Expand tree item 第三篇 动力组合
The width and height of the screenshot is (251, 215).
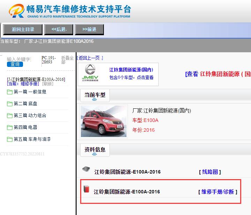click(x=30, y=115)
